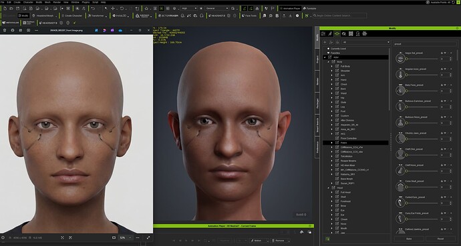Image resolution: width=461 pixels, height=246 pixels.
Task: Toggle the Shoulder checkbox
Action: click(337, 71)
